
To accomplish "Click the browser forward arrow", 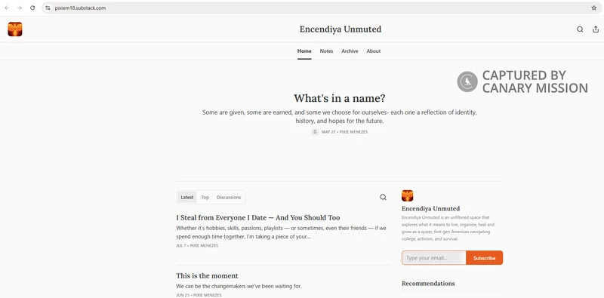I will pos(20,8).
